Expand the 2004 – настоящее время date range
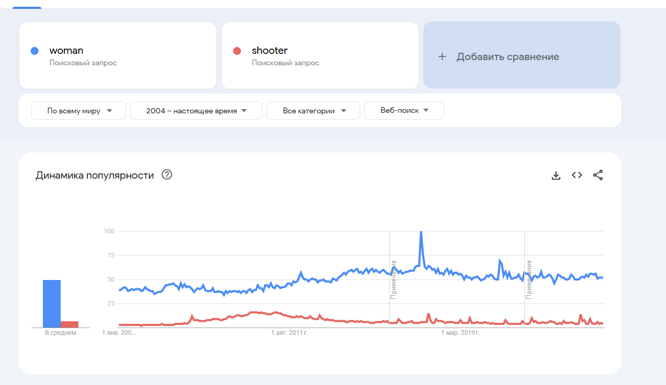This screenshot has width=666, height=385. click(196, 111)
